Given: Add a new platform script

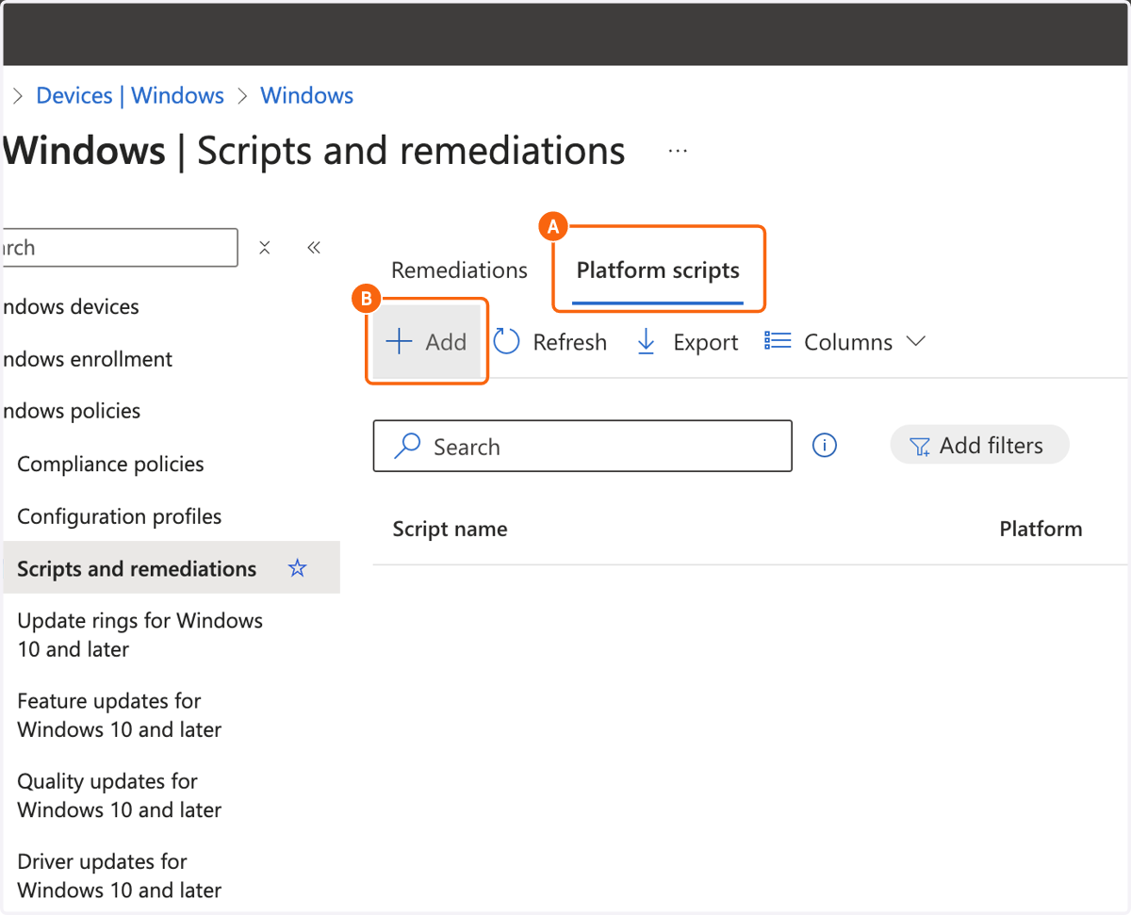Looking at the screenshot, I should click(427, 342).
